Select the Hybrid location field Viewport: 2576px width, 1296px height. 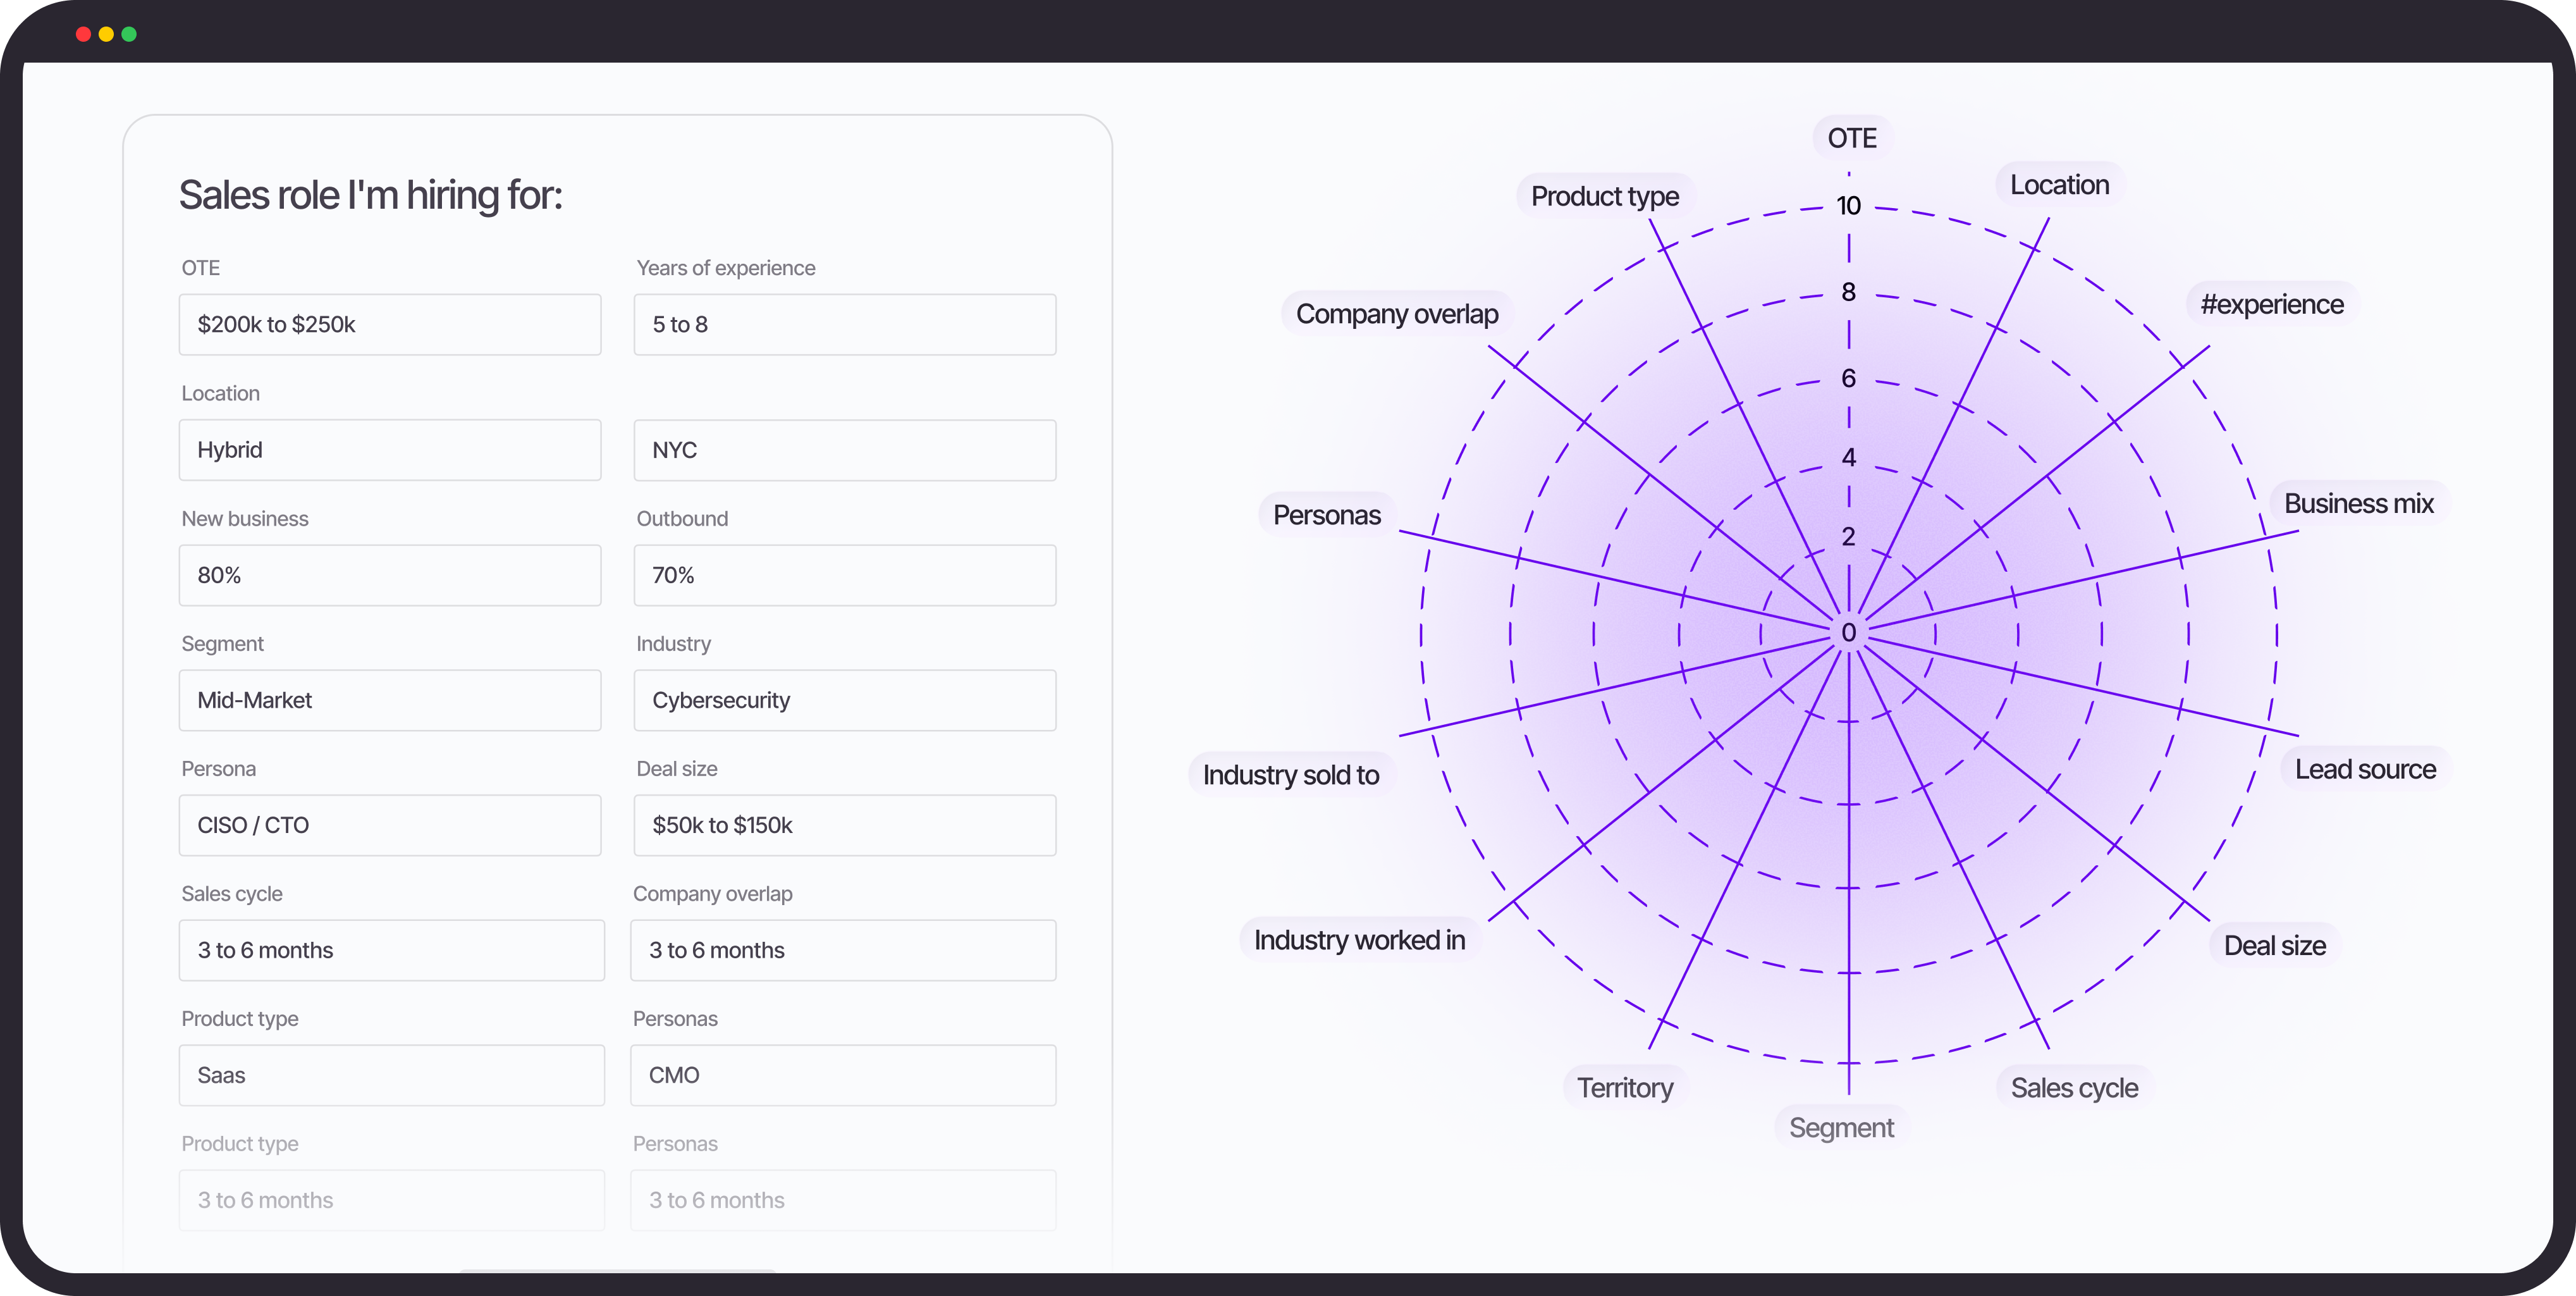coord(389,450)
